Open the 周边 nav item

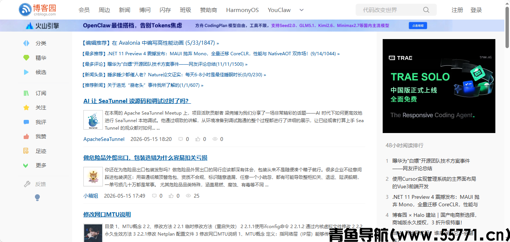104,10
